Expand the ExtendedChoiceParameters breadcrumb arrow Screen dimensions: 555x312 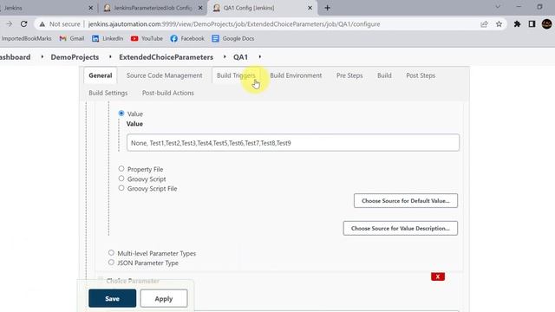click(225, 57)
